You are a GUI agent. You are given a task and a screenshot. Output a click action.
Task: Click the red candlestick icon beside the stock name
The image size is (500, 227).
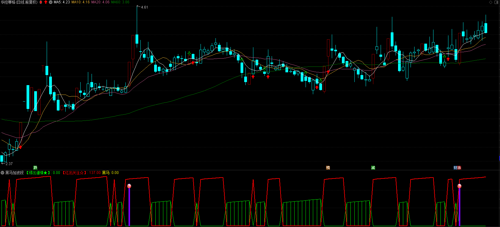click(41, 2)
